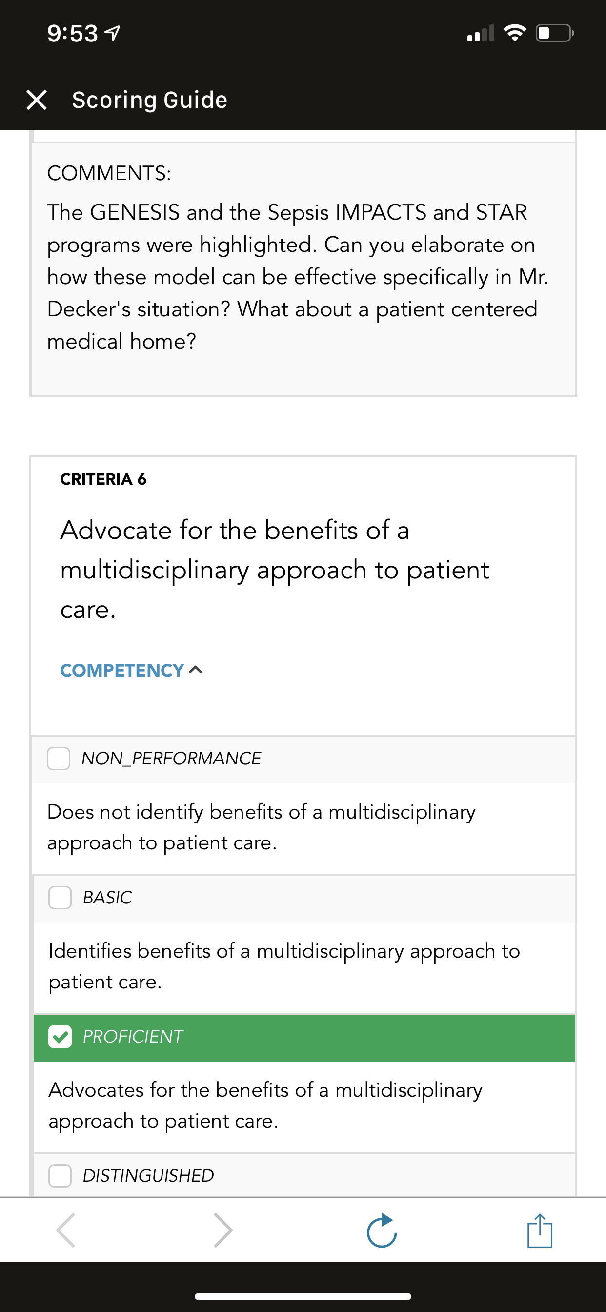The width and height of the screenshot is (606, 1312).
Task: Tap the home indicator bar
Action: pyautogui.click(x=303, y=1296)
